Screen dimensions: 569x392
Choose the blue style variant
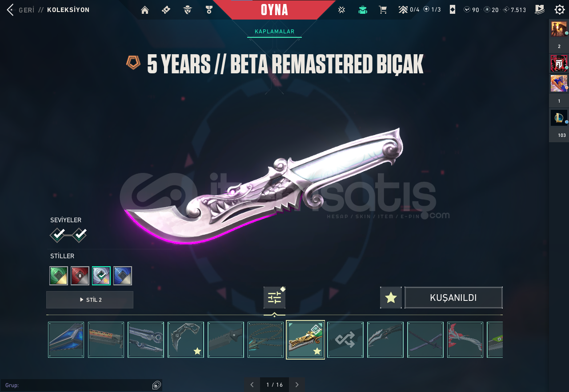tap(123, 276)
